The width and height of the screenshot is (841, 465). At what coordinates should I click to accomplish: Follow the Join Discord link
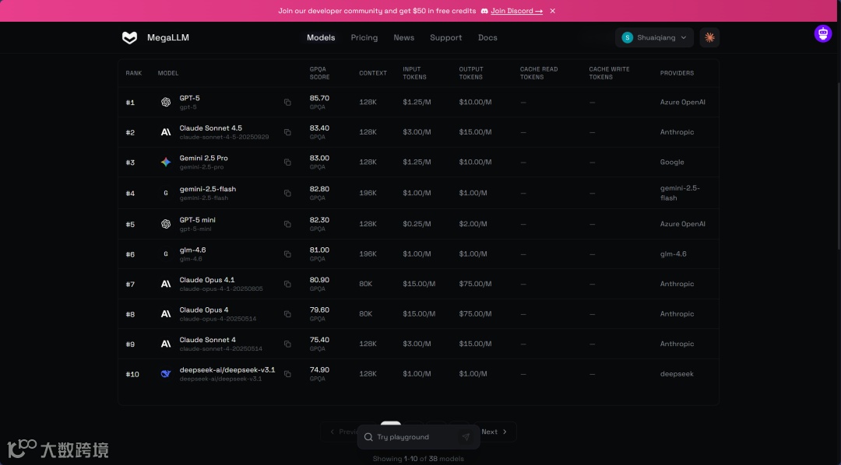point(516,11)
